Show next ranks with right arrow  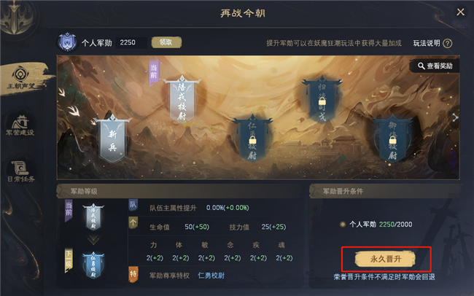[x=455, y=117]
